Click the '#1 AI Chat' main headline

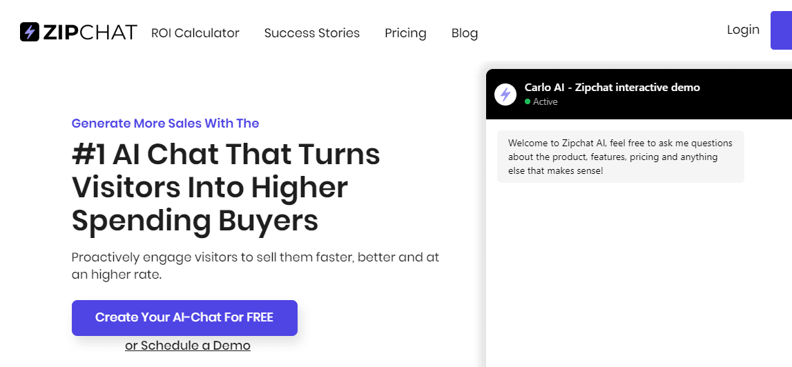click(x=226, y=186)
